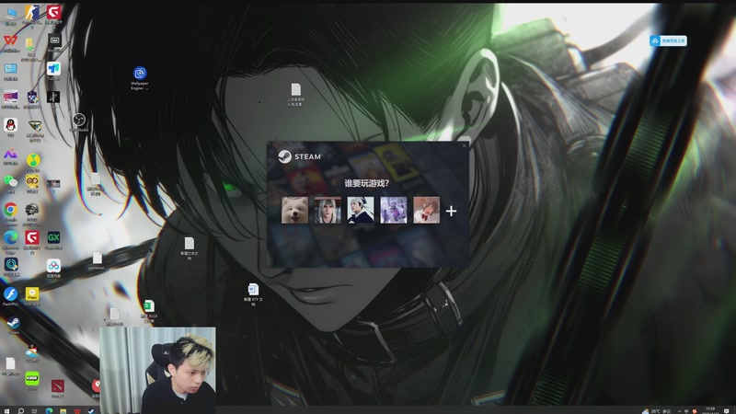Close the Steam account picker dialog
This screenshot has height=414, width=736.
point(465,145)
